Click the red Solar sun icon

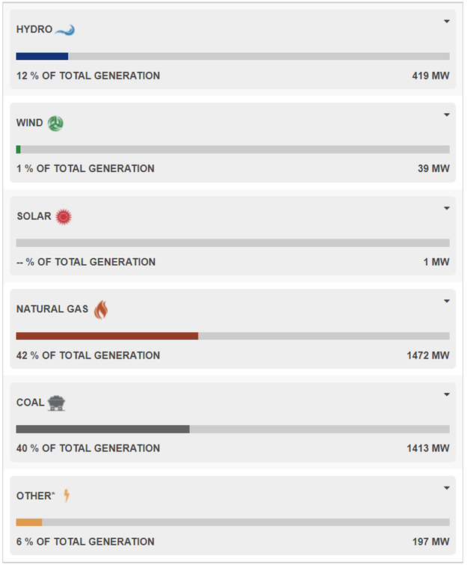point(64,217)
